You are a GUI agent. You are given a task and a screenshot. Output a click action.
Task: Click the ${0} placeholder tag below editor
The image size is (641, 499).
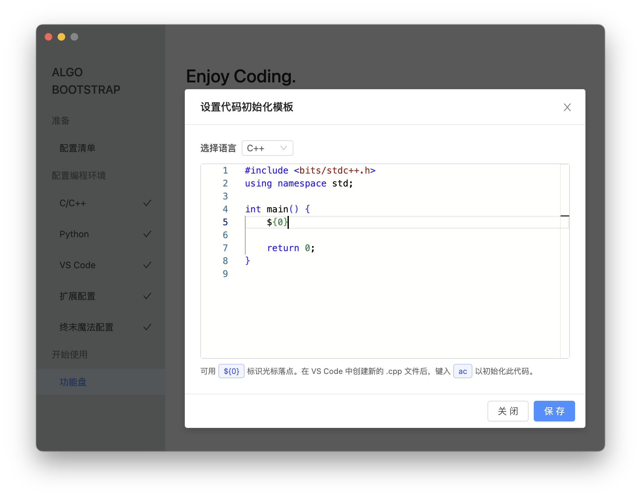pos(231,371)
